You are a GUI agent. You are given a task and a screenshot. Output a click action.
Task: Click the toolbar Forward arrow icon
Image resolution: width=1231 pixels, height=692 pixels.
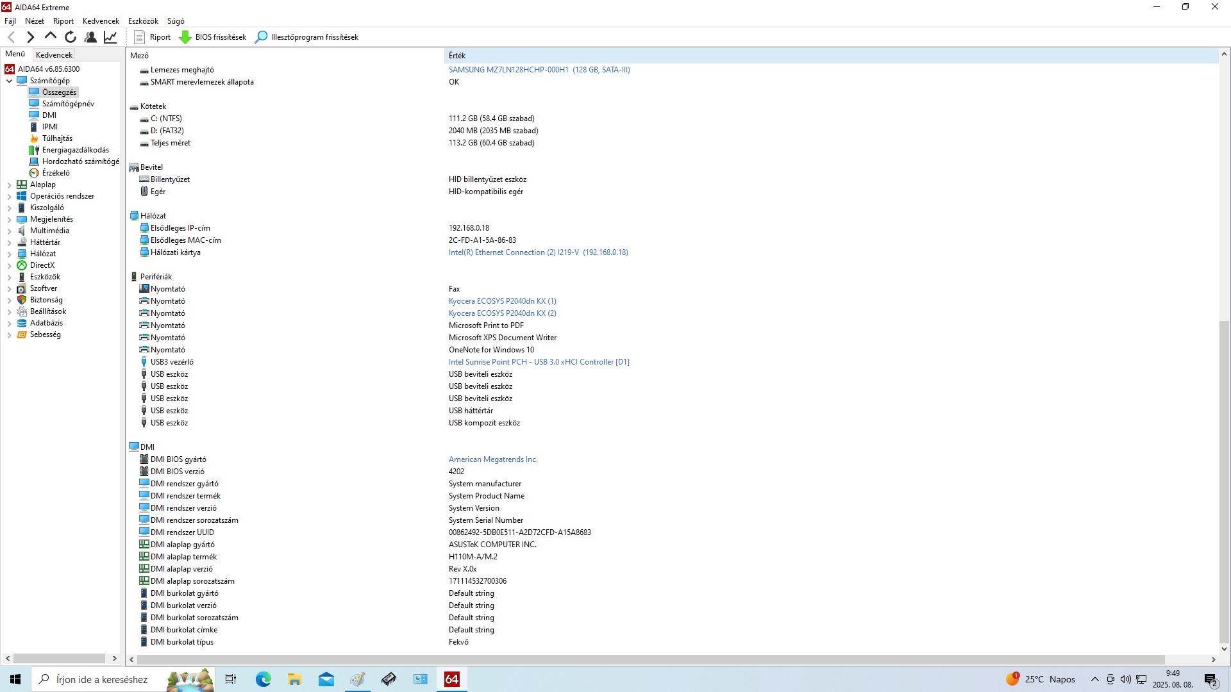pyautogui.click(x=30, y=37)
